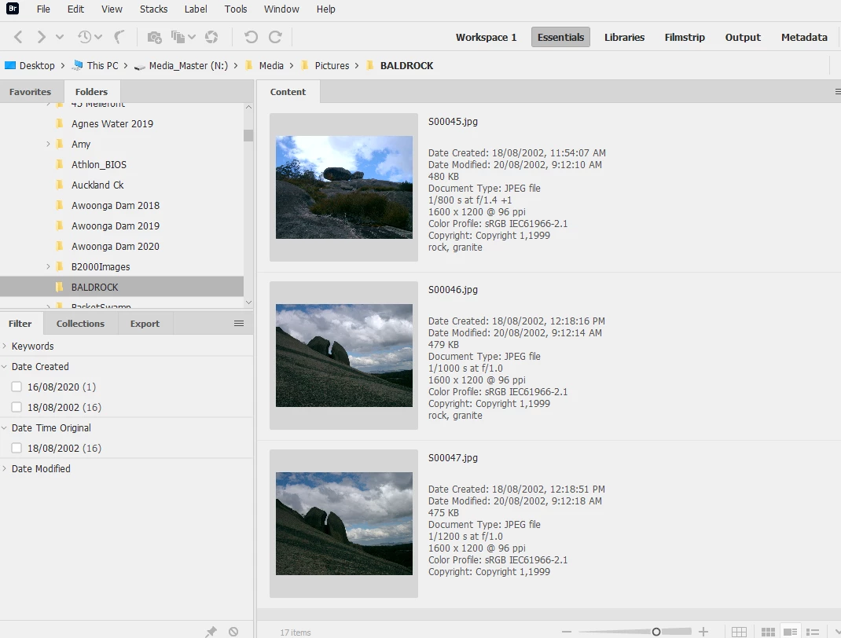Check 18/08/2002 under Date Created
This screenshot has height=638, width=841.
point(17,407)
